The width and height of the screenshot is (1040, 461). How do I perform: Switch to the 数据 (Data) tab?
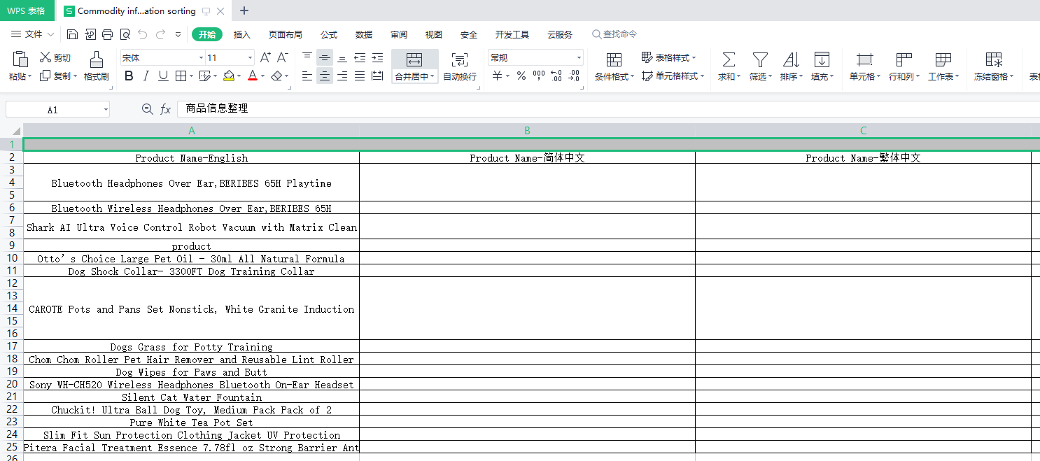364,34
